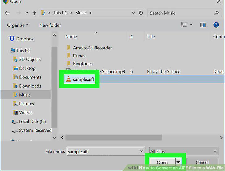The width and height of the screenshot is (225, 171).
Task: Select the iTunes folder
Action: pos(76,56)
